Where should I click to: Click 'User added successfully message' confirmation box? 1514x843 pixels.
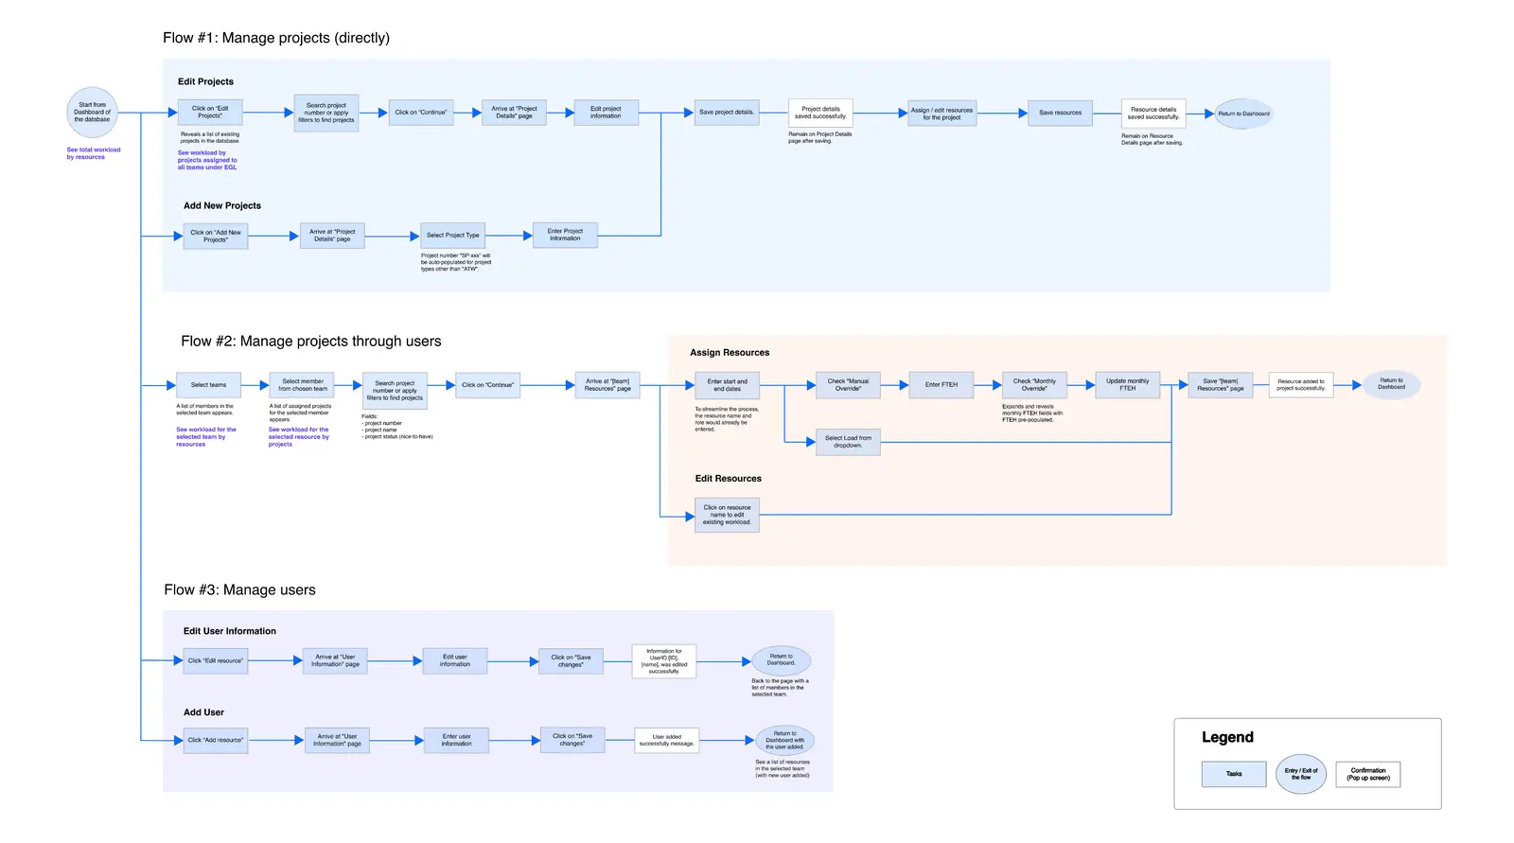point(667,741)
